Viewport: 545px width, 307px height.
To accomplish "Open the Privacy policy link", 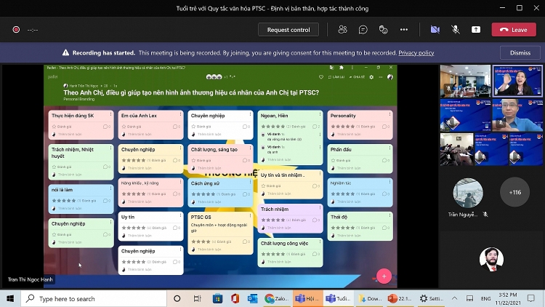I will (x=416, y=53).
